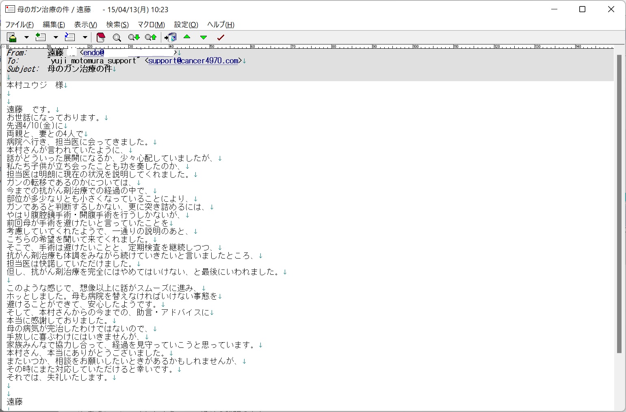Move message to trash bin icon

[x=171, y=37]
